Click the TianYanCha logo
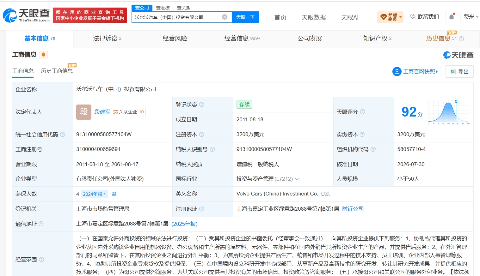480x276 pixels. pos(26,15)
